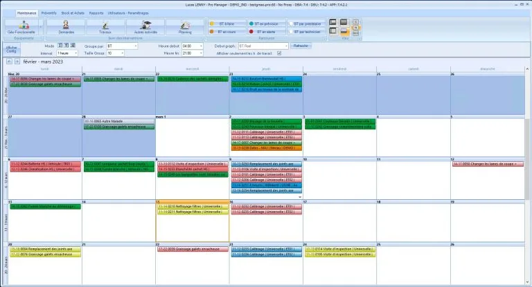Open Géo-Fonctionnelle equipment tree
The width and height of the screenshot is (532, 287).
click(21, 27)
